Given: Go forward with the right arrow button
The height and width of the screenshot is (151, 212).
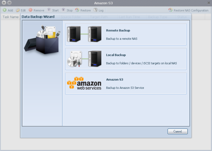Looking at the screenshot, I should point(9,3).
